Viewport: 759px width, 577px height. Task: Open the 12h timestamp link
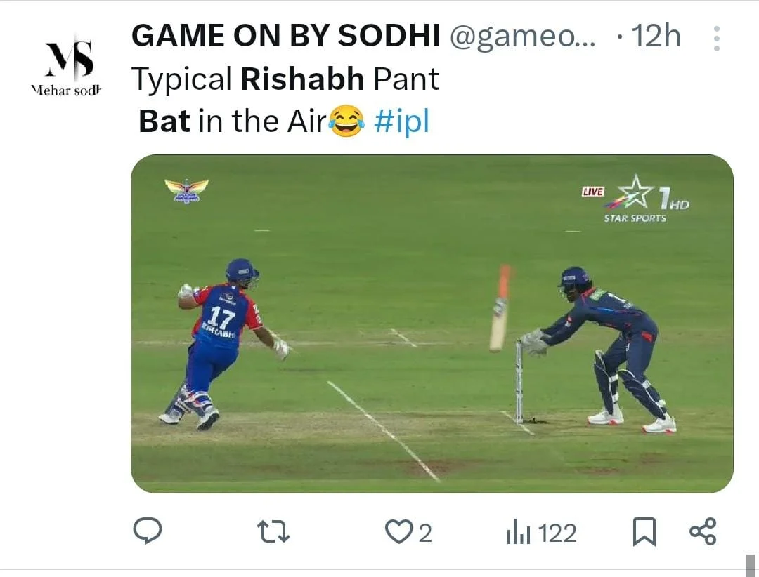[x=656, y=37]
